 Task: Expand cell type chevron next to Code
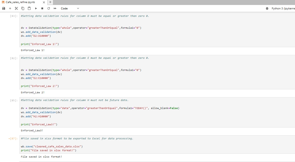(x=78, y=9)
